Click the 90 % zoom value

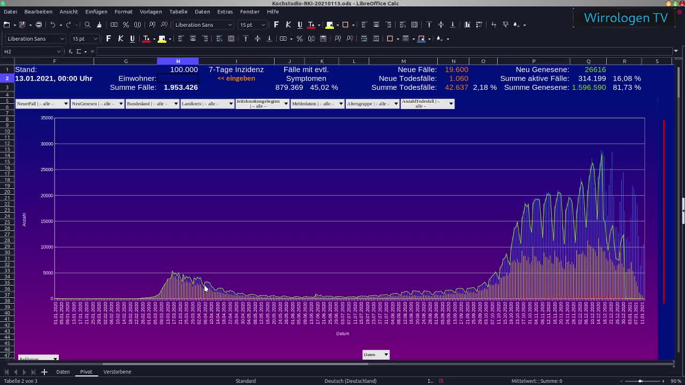[x=676, y=381]
